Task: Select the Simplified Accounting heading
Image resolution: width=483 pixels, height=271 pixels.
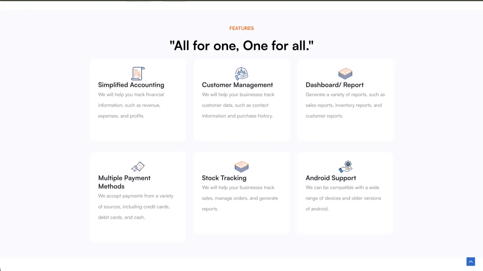Action: (x=131, y=85)
